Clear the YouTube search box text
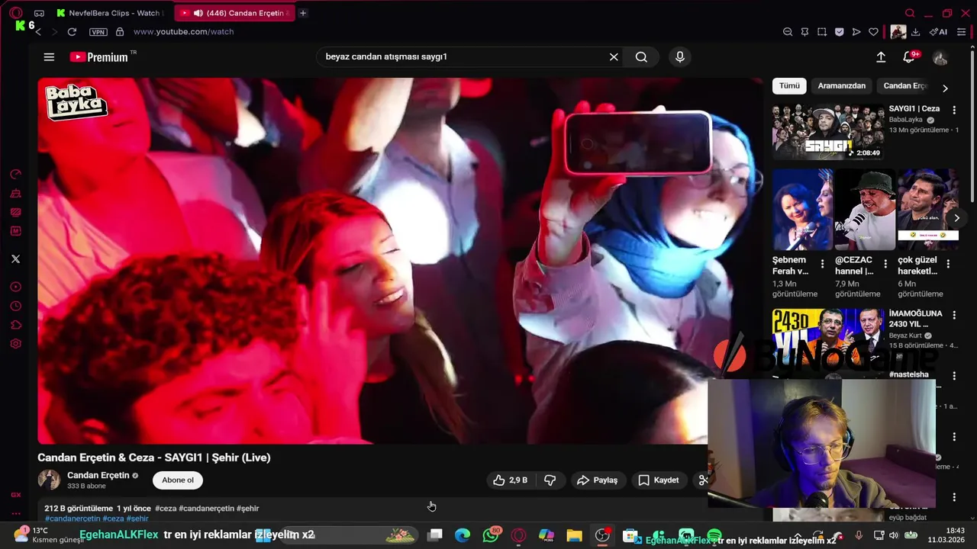The height and width of the screenshot is (549, 977). point(614,57)
